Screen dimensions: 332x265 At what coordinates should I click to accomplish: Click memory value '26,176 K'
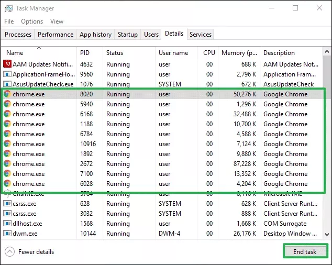pyautogui.click(x=245, y=234)
